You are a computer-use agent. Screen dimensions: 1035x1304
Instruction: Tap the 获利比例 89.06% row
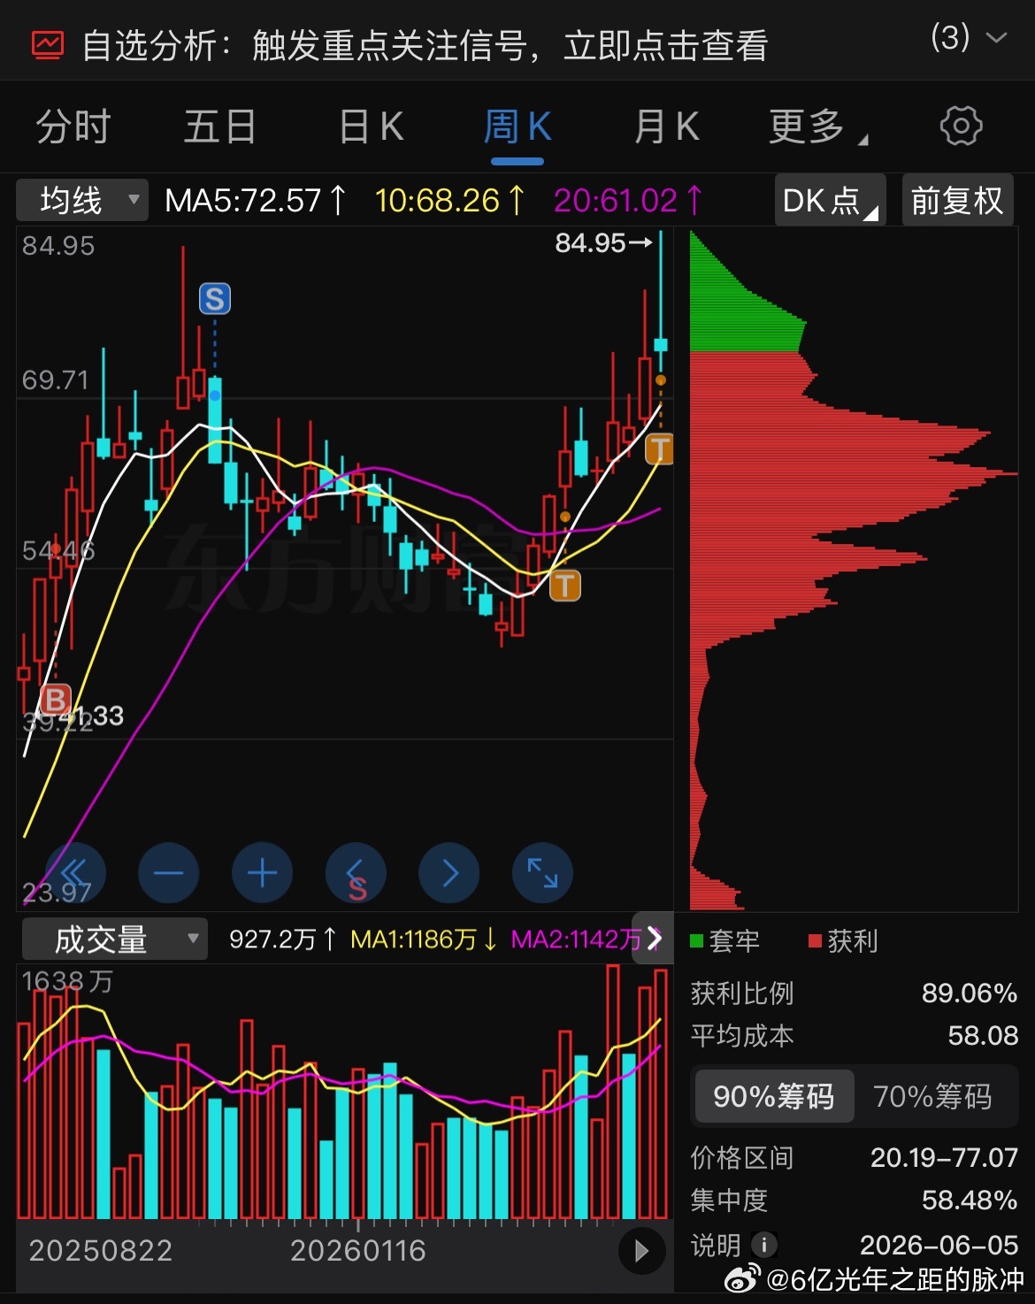[854, 993]
